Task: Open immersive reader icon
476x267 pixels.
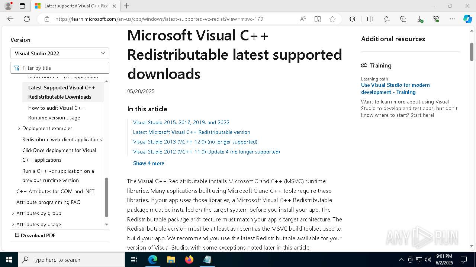Action: coord(318,19)
